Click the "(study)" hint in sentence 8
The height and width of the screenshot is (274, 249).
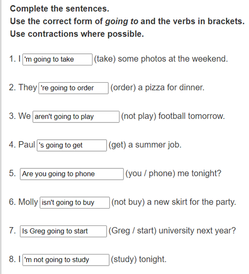[124, 259]
